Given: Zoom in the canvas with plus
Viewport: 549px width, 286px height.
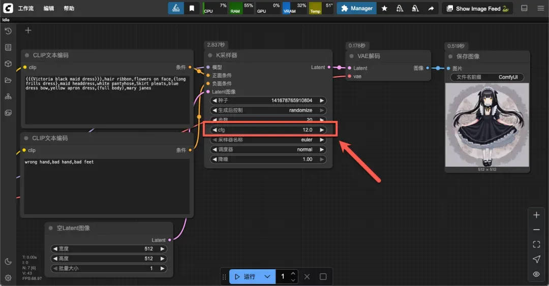Looking at the screenshot, I should tap(536, 215).
